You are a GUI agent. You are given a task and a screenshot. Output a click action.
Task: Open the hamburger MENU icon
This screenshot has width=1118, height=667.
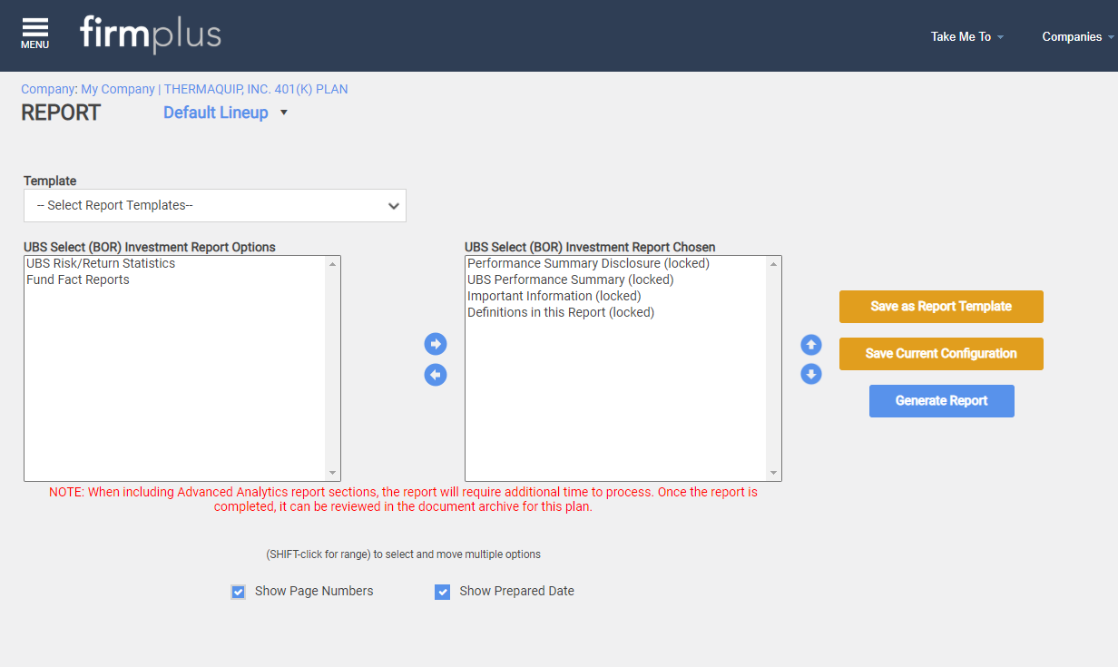[34, 34]
